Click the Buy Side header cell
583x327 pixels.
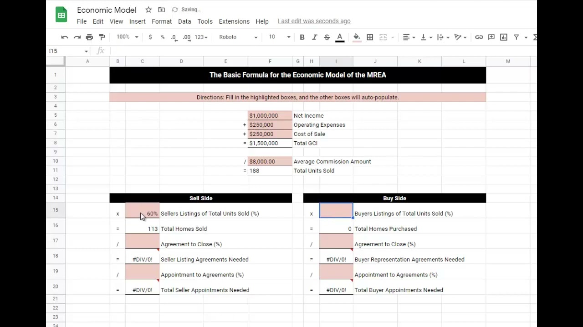pyautogui.click(x=394, y=198)
